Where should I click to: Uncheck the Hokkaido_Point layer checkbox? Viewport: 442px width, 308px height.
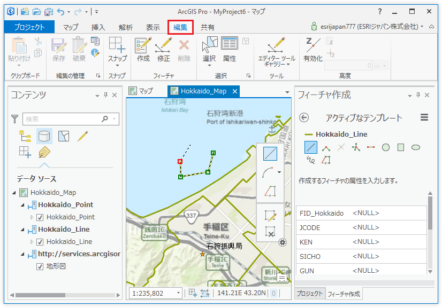click(x=40, y=217)
